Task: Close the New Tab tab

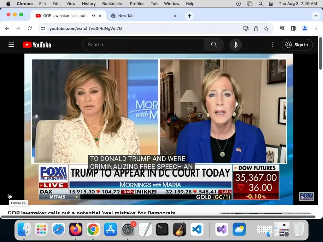Action: click(175, 16)
